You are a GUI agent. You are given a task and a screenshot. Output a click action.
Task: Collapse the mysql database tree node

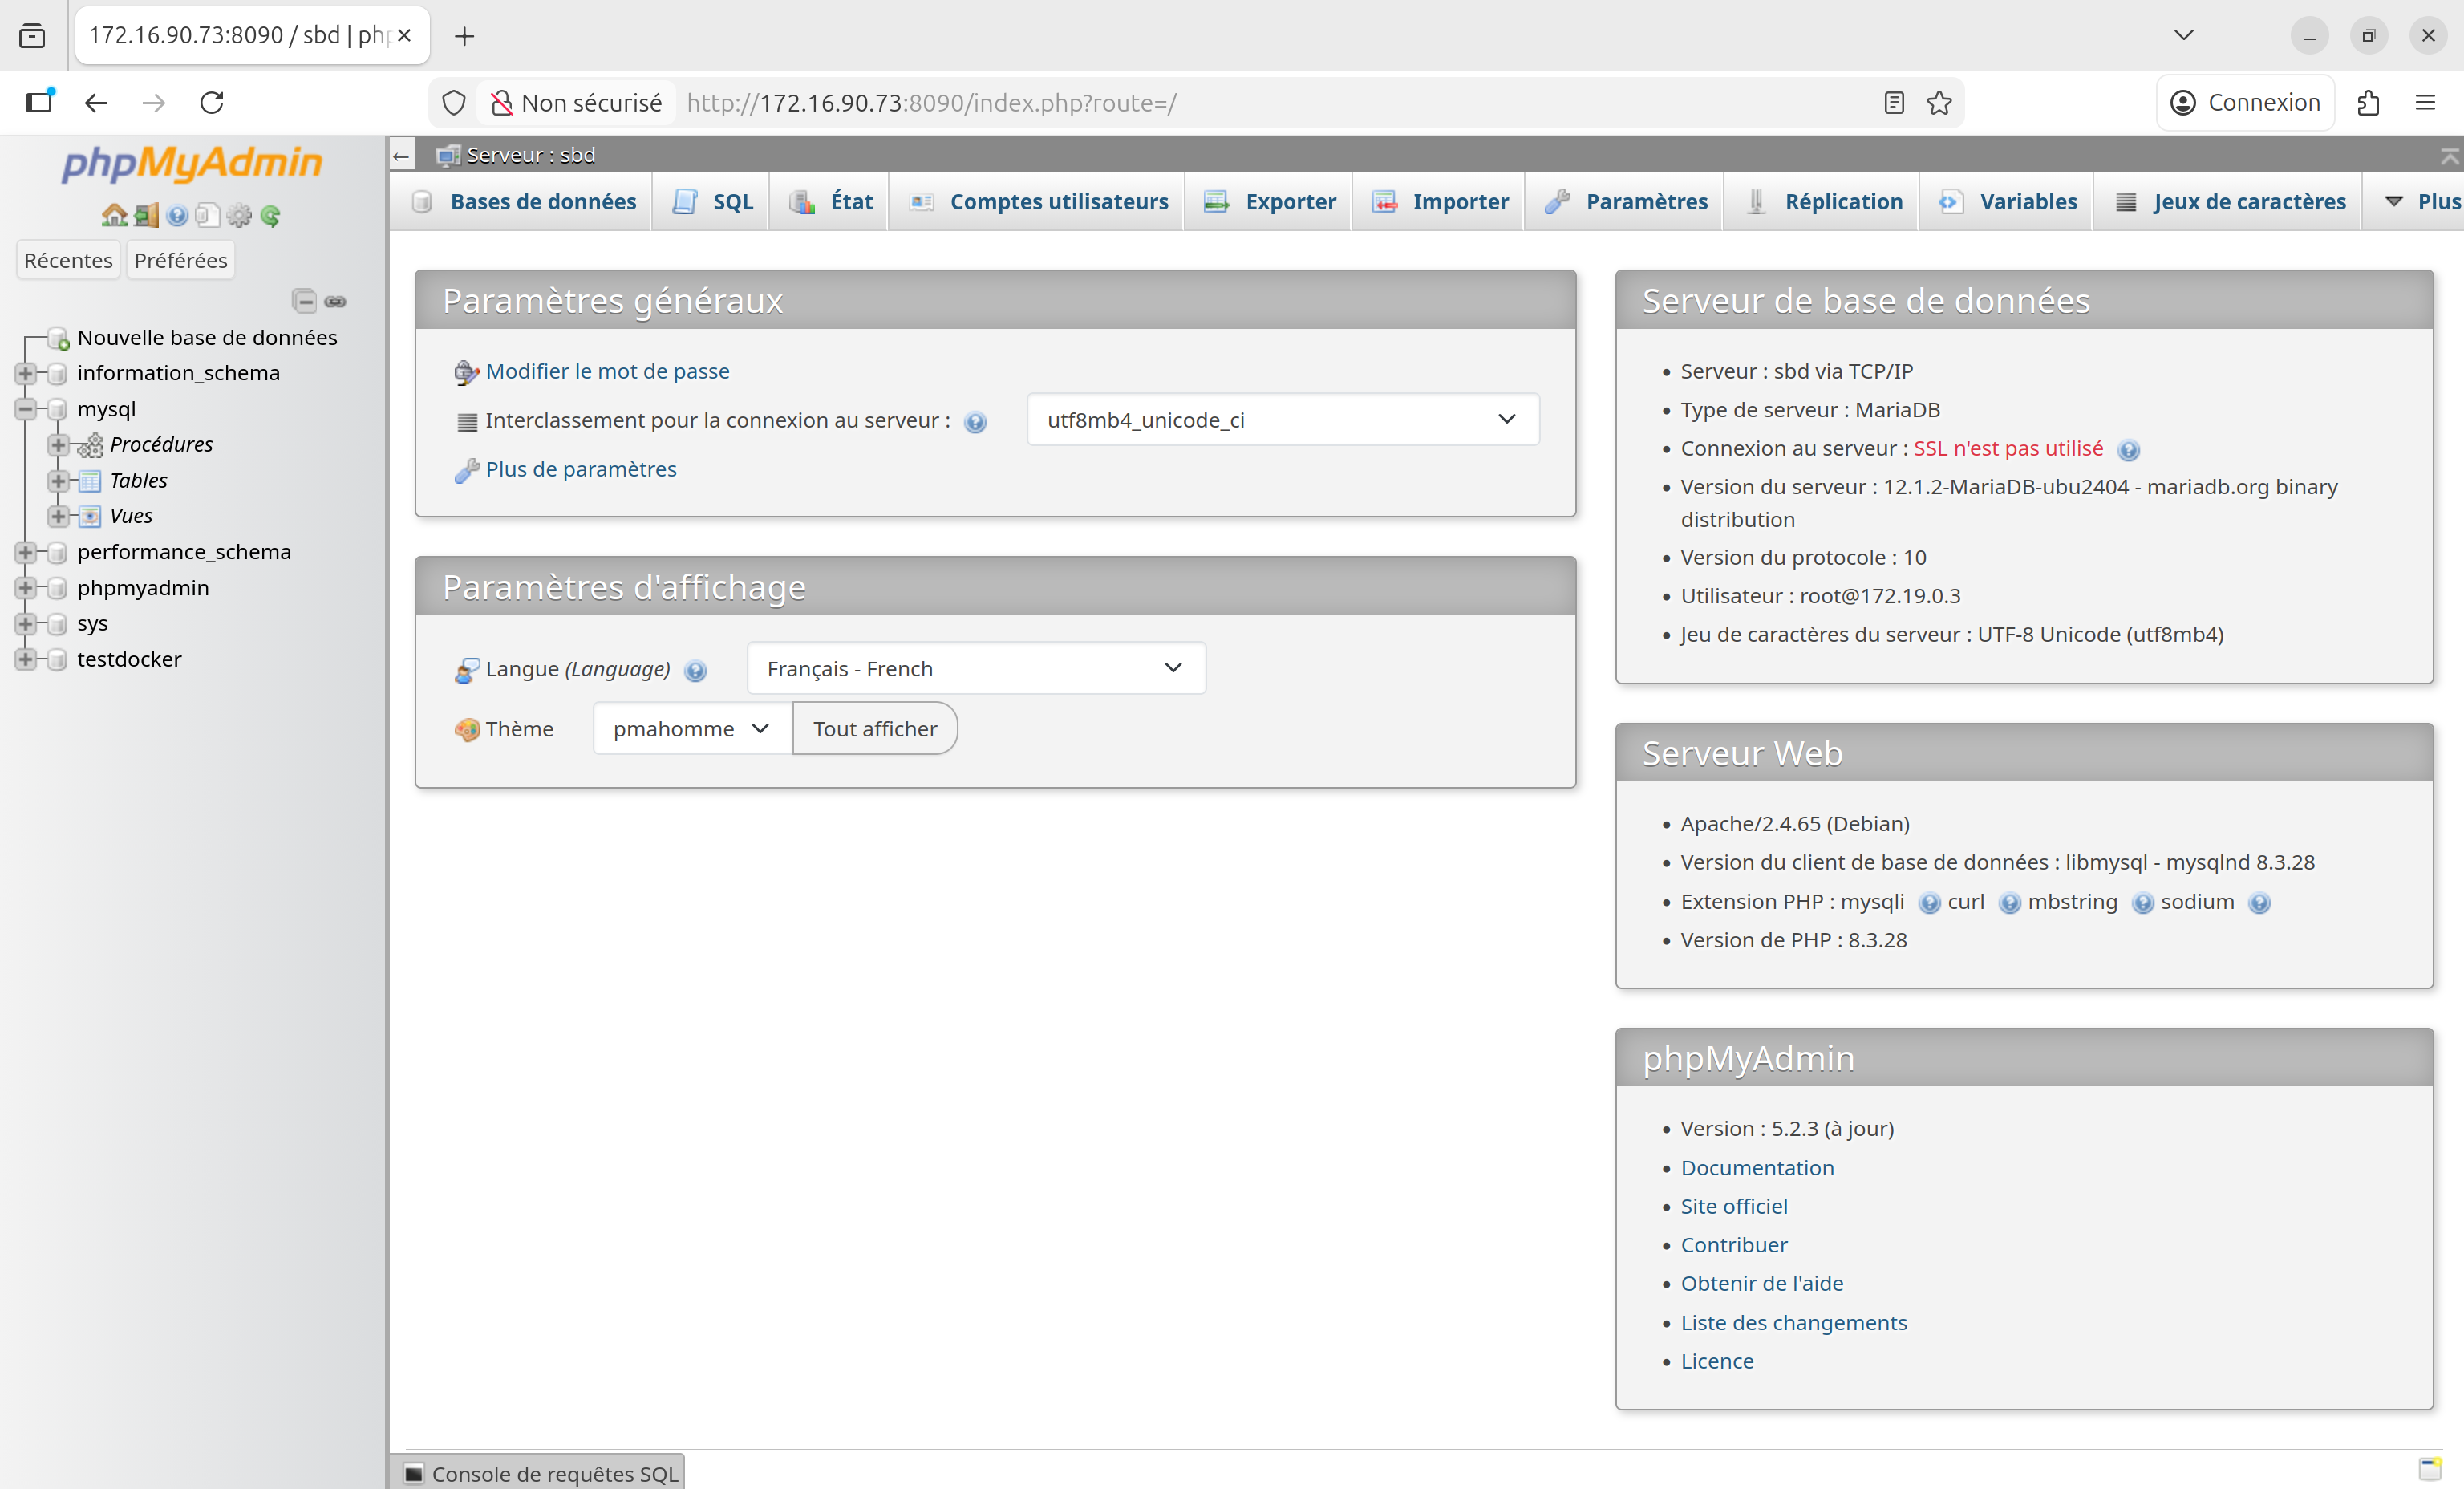coord(25,409)
